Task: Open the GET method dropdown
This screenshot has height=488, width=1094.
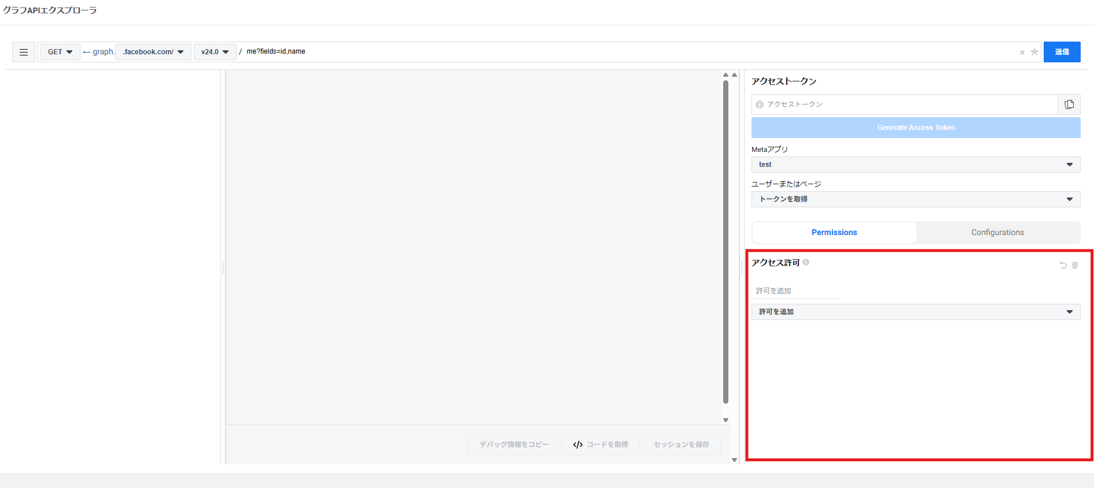Action: click(x=60, y=52)
